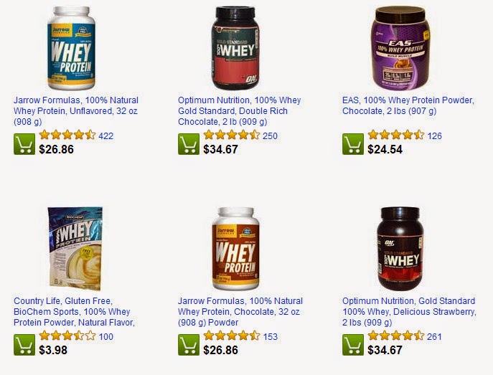Add EAS Chocolate Whey Protein to cart

click(x=353, y=144)
